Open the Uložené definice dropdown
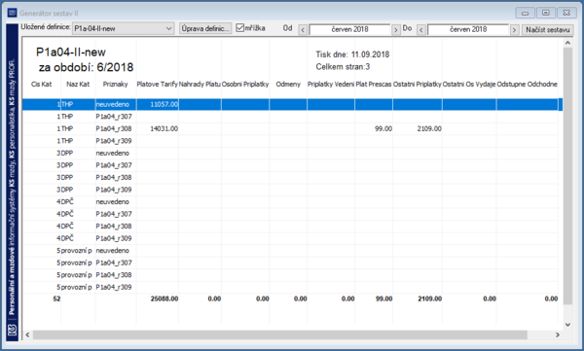 coord(124,28)
